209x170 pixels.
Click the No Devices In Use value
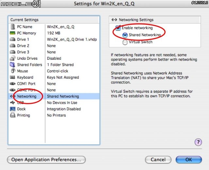(x=62, y=103)
